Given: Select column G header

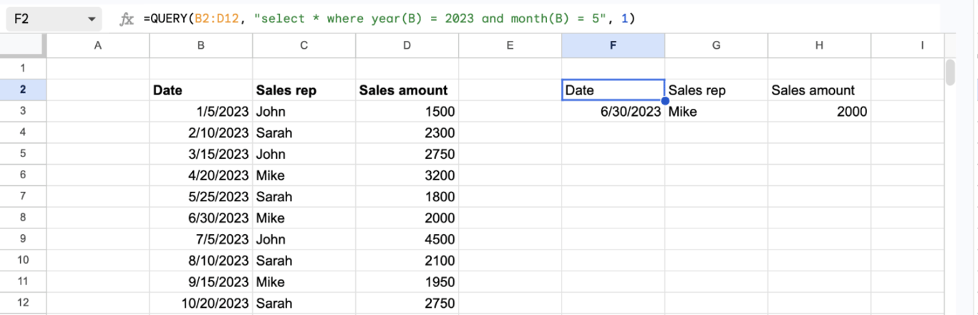Looking at the screenshot, I should pos(717,45).
